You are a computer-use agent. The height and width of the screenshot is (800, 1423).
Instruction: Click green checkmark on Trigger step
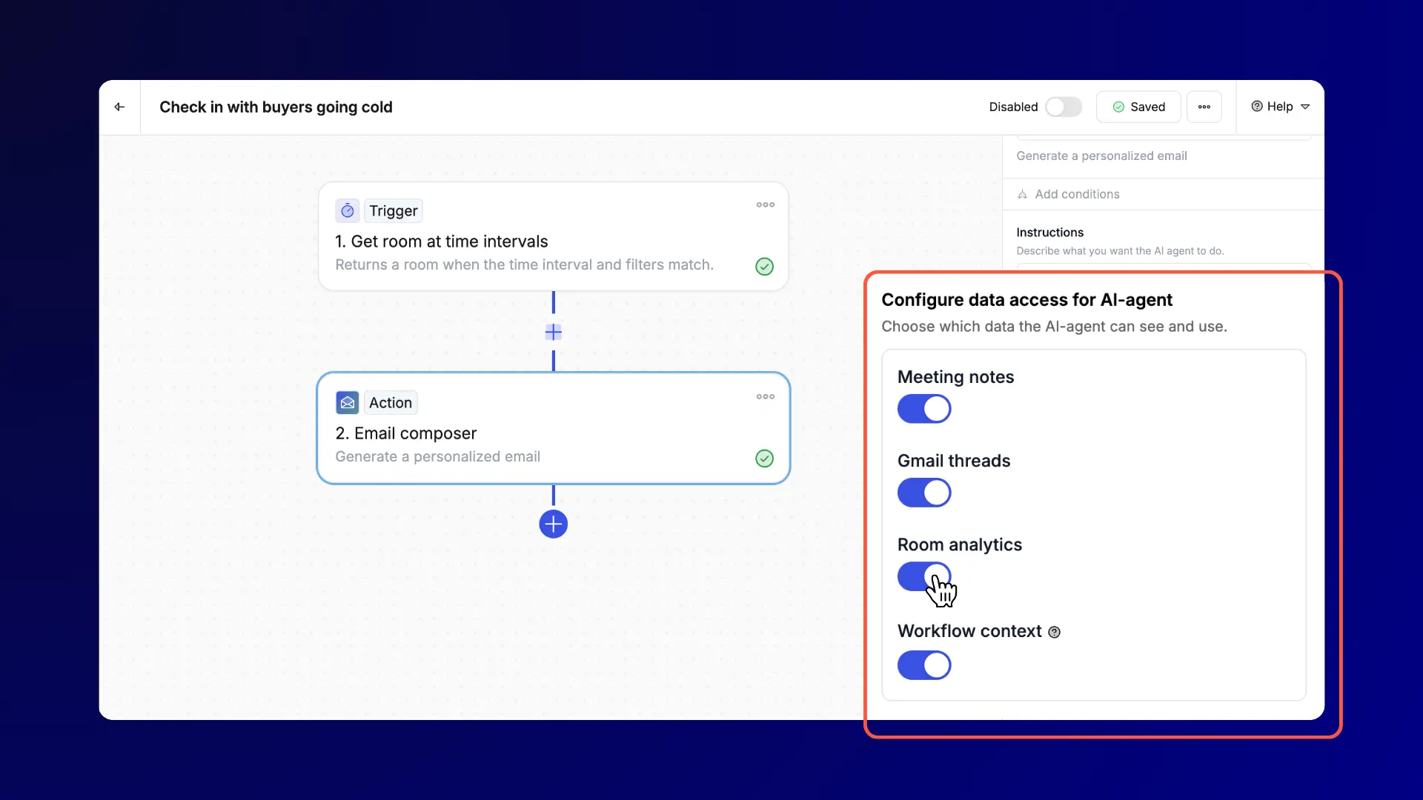764,267
